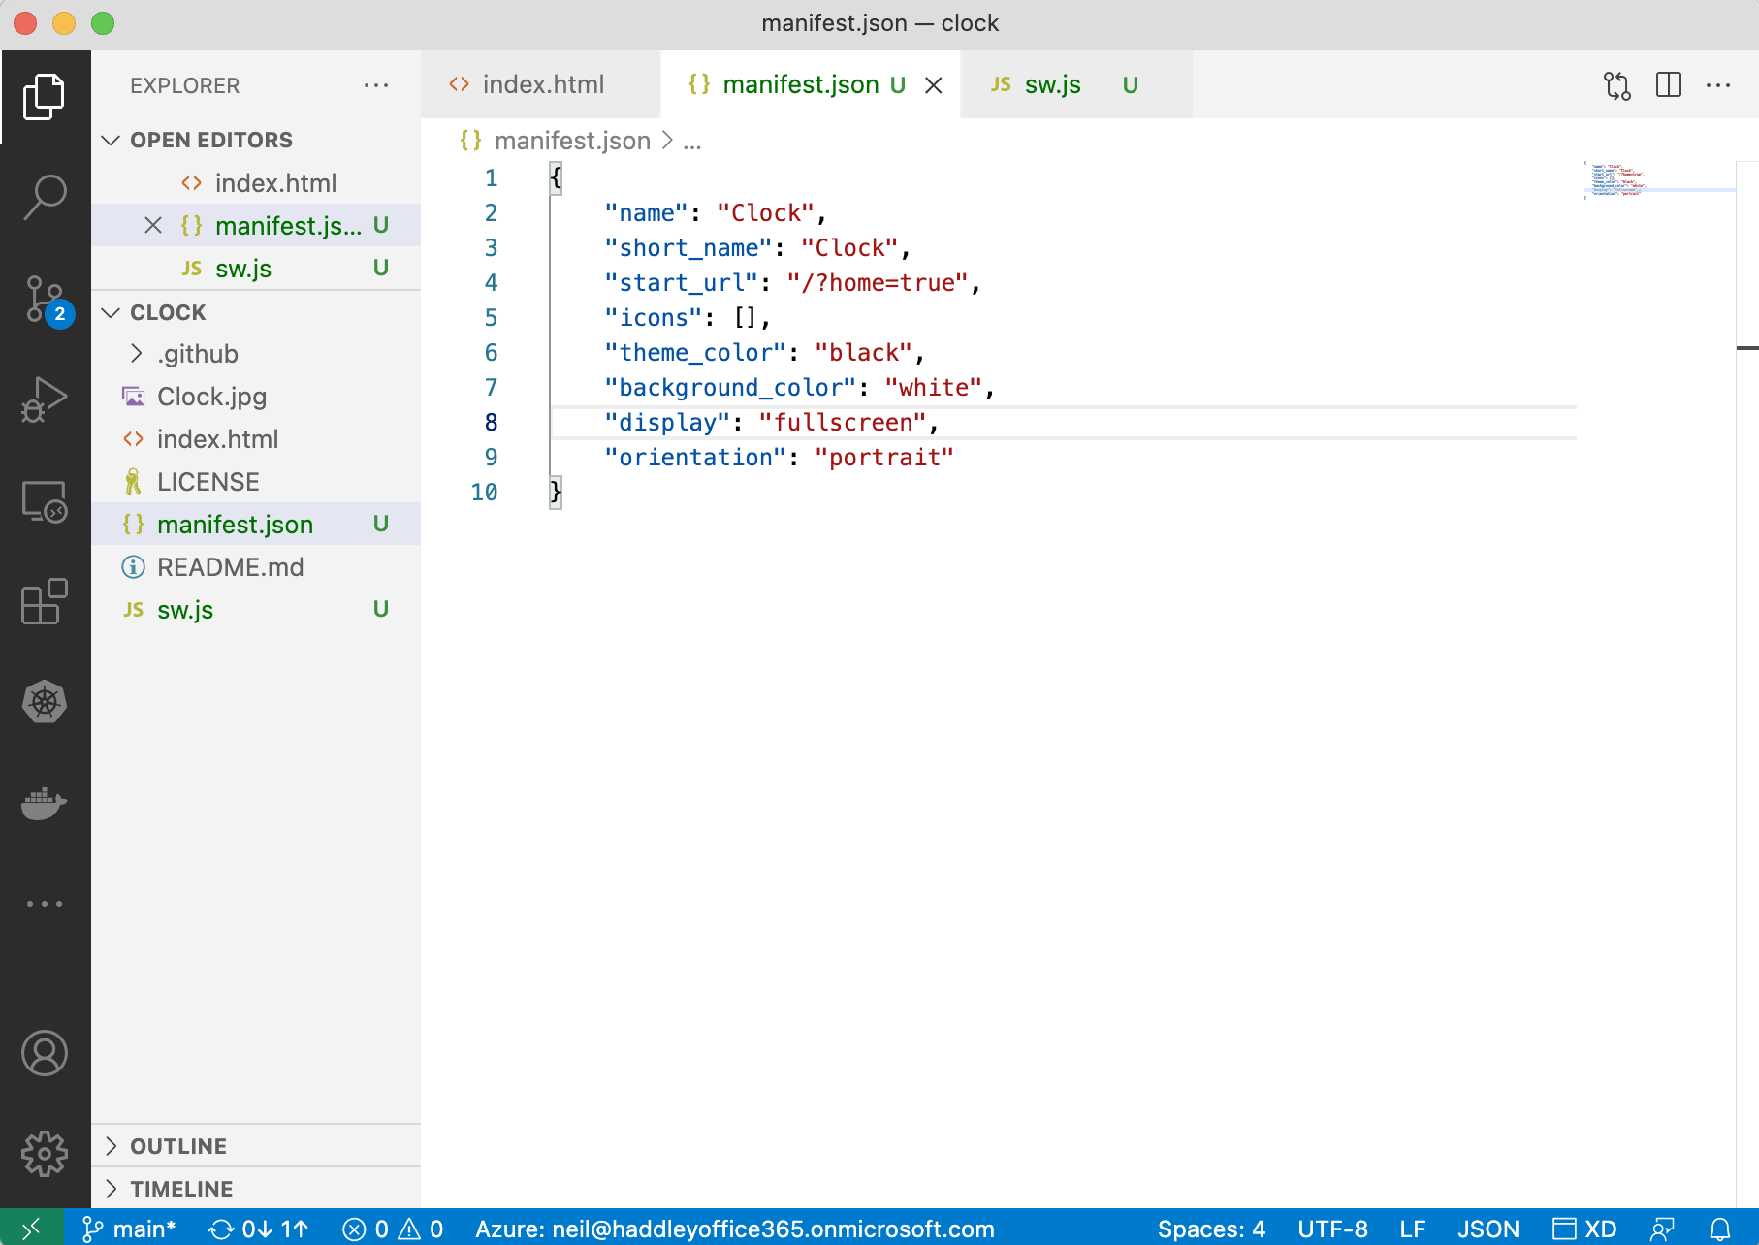1759x1245 pixels.
Task: Open the Search view in activity bar
Action: (45, 197)
